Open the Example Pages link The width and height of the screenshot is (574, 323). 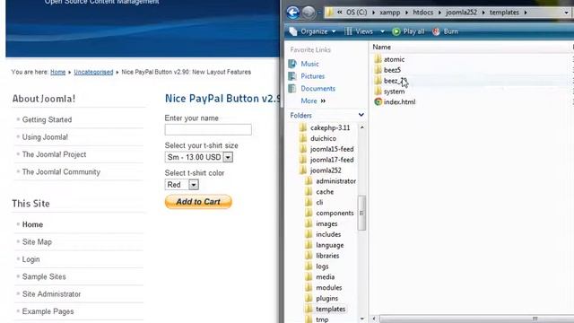coord(48,311)
